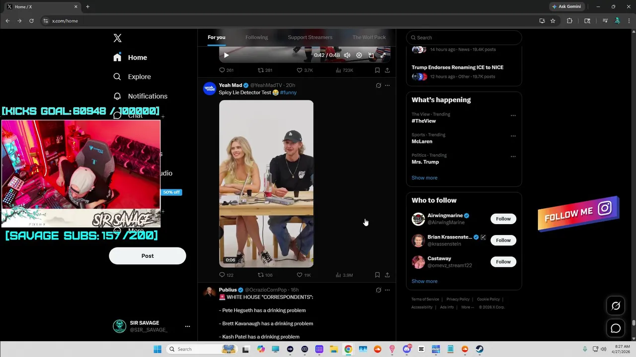Bookmark the Yeah Mad post

pyautogui.click(x=377, y=275)
